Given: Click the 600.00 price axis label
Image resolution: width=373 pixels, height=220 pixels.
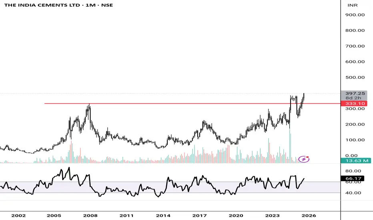Looking at the screenshot, I should click(355, 62).
